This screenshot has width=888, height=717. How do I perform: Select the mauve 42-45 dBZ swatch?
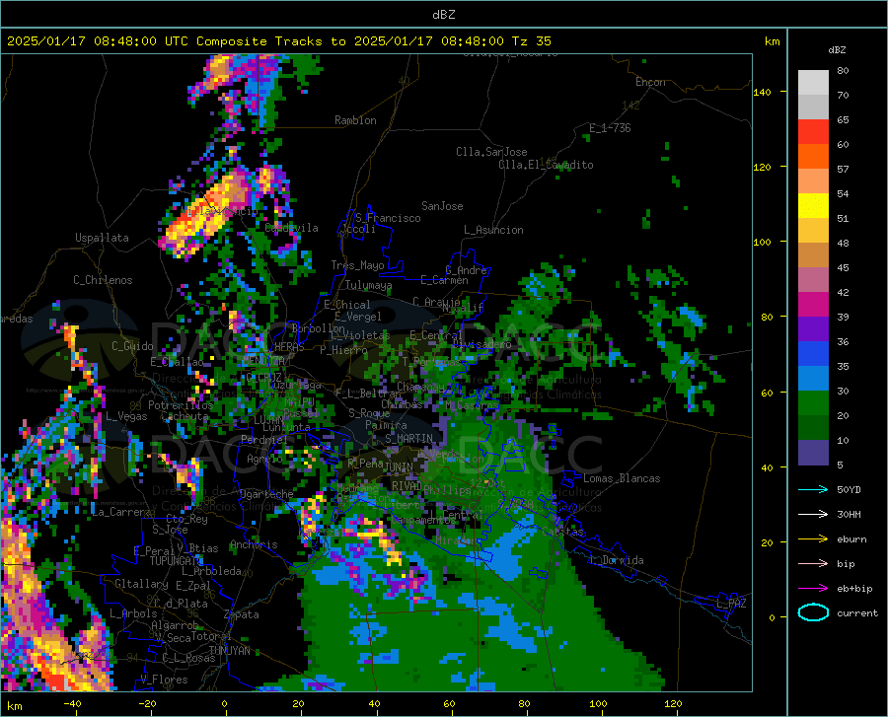pyautogui.click(x=813, y=279)
